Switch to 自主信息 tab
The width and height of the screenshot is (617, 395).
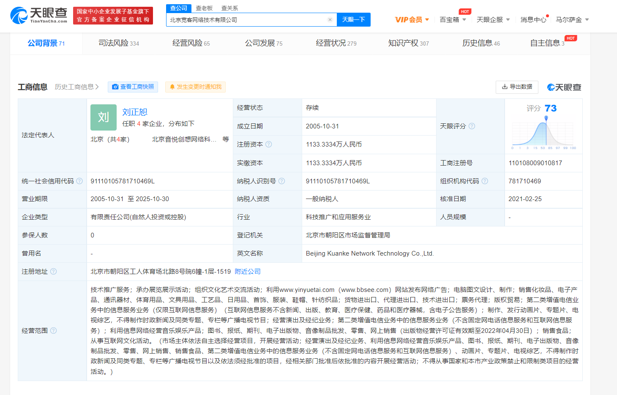547,43
